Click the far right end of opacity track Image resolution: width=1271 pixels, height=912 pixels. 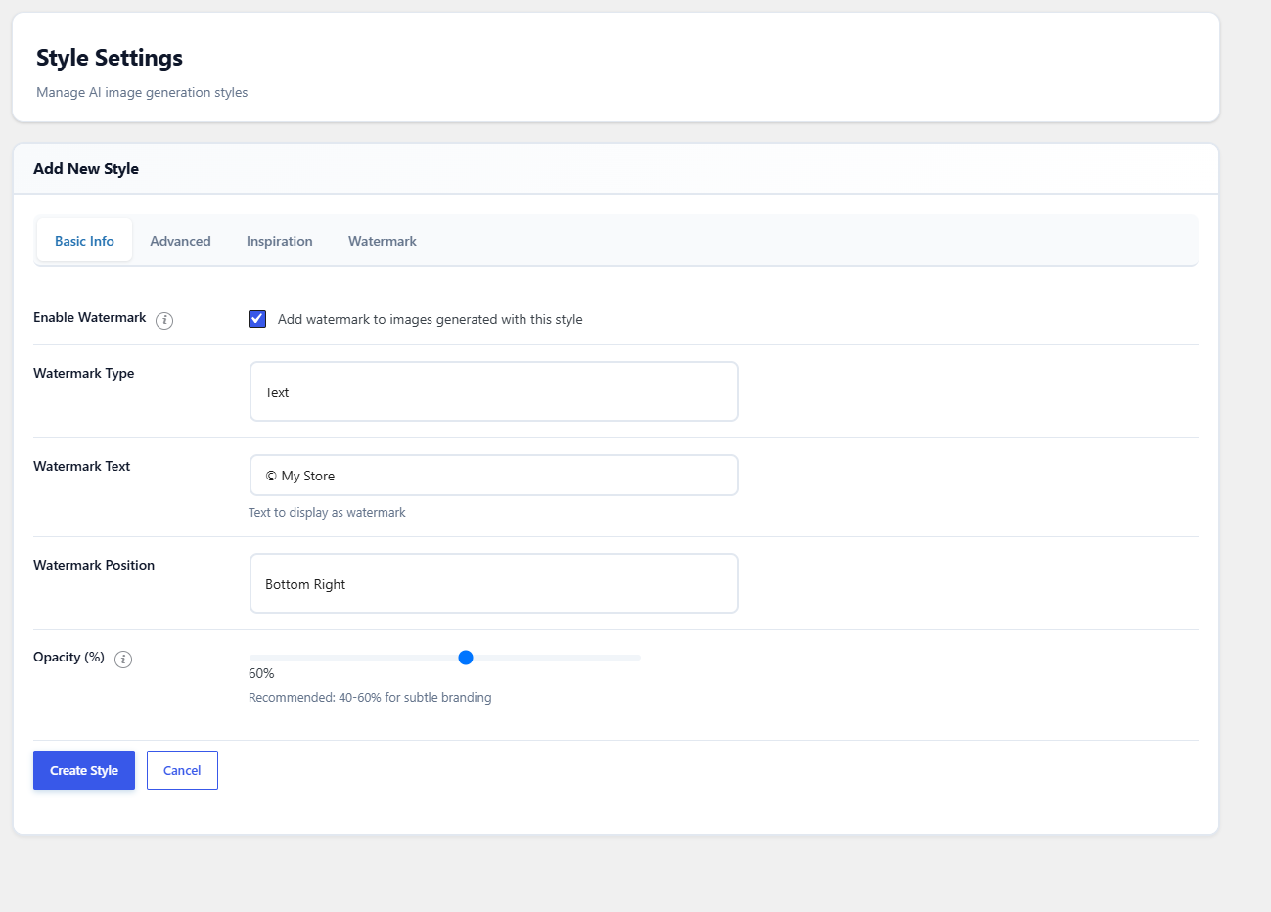(x=638, y=658)
